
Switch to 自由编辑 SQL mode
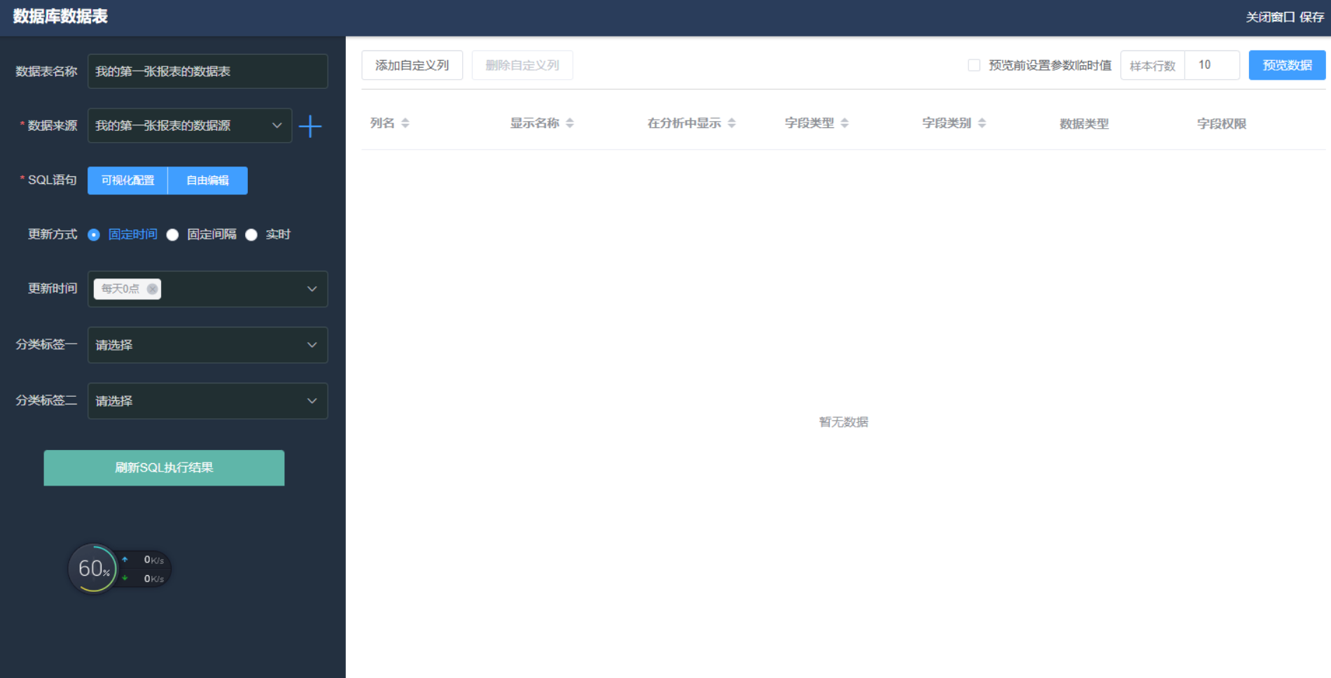(208, 181)
